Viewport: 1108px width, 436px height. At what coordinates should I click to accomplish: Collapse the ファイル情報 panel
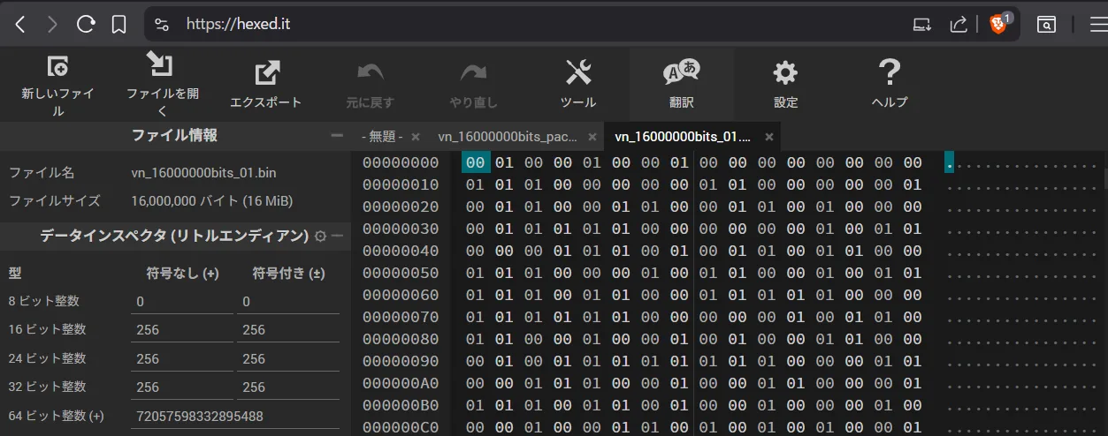(x=336, y=136)
